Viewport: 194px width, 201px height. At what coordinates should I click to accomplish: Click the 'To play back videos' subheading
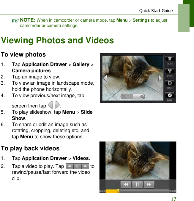click(x=30, y=148)
